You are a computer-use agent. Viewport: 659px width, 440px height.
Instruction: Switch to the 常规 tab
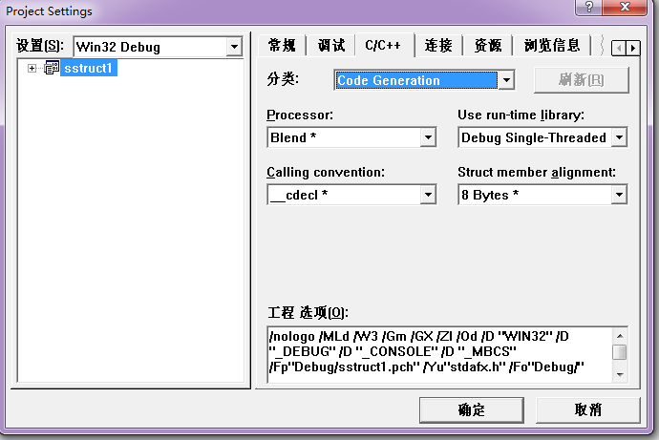tap(282, 45)
